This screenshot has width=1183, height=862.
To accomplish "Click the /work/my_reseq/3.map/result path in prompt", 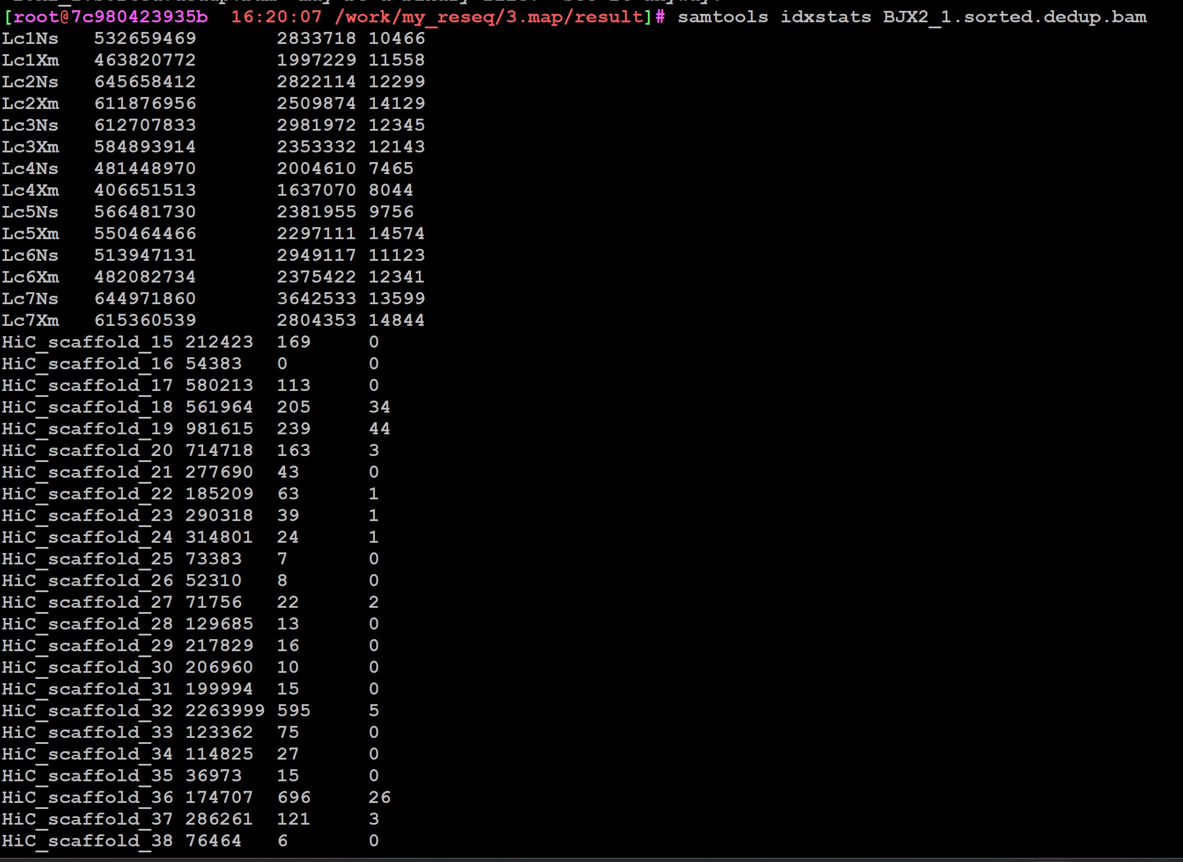I will (489, 17).
